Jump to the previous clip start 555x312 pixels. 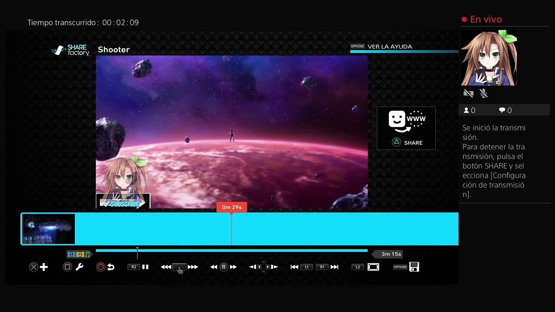294,267
